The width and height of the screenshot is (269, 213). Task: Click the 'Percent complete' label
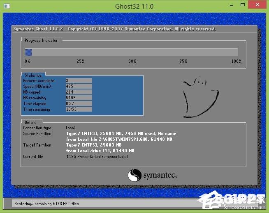(39, 81)
